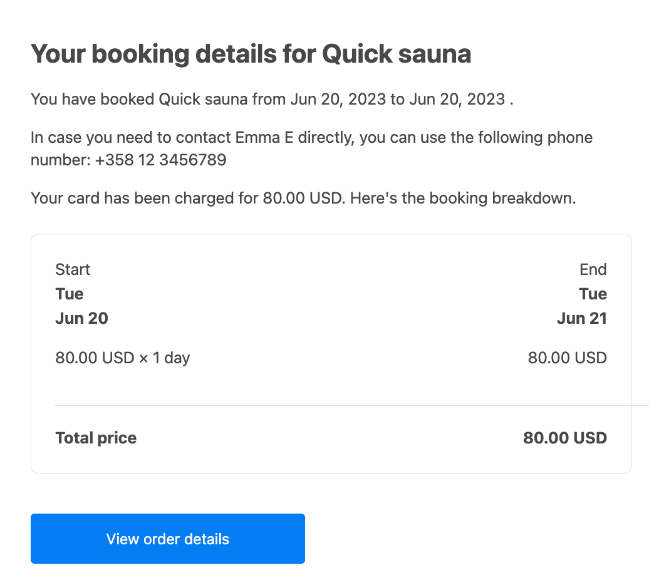
Task: Click the Tue weekday under Start
Action: click(x=70, y=294)
